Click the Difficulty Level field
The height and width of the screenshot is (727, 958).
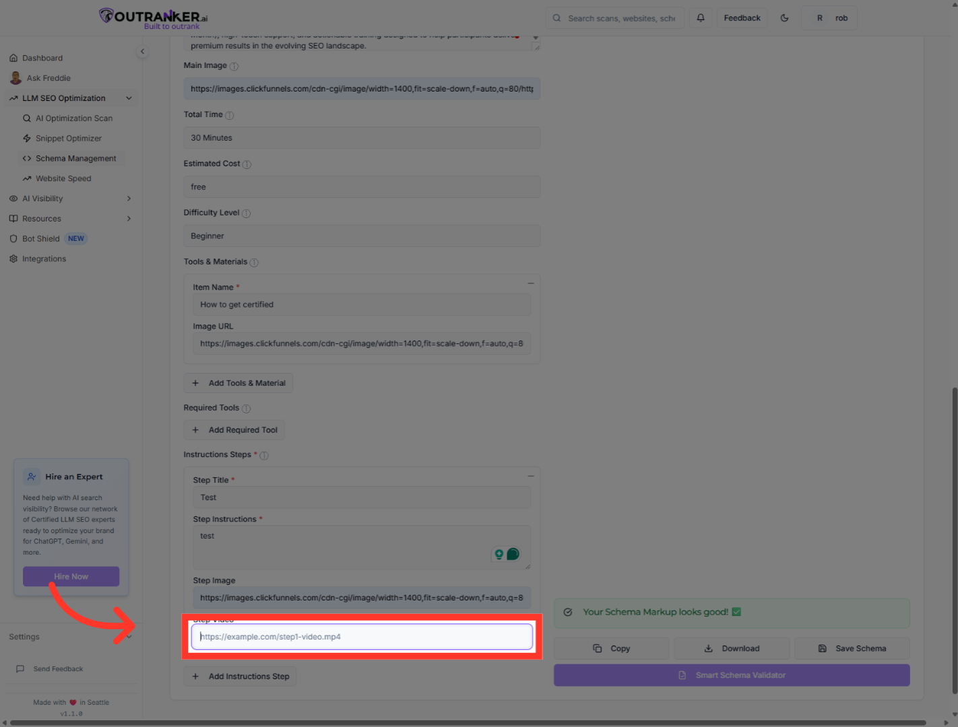point(362,236)
